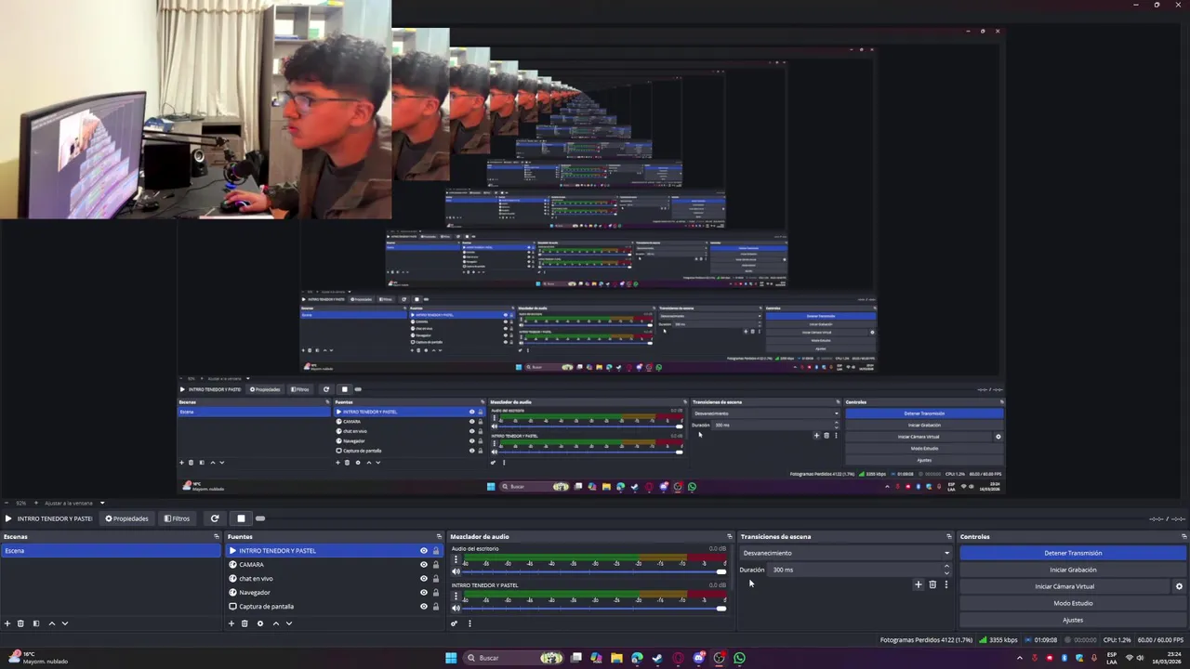
Task: Open the audio mixer bottom menu dots
Action: tap(469, 623)
